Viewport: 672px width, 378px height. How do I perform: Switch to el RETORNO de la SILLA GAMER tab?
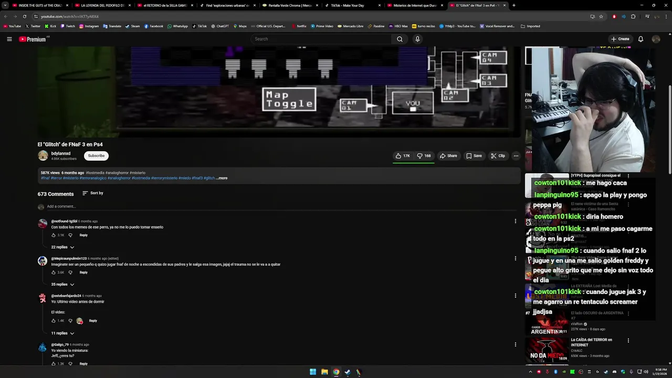point(165,5)
